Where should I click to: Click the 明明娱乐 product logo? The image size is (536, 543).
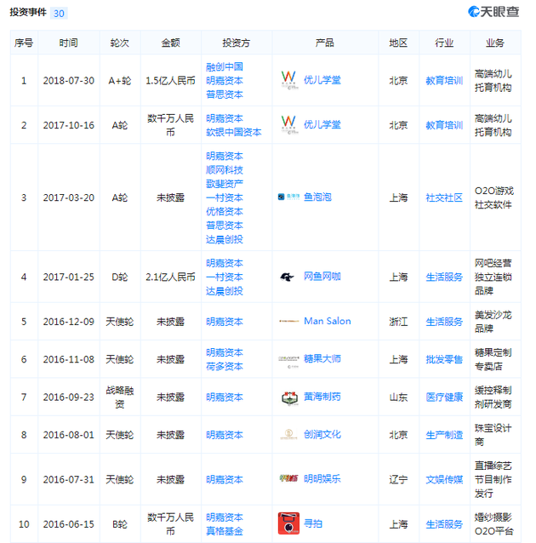(x=288, y=478)
